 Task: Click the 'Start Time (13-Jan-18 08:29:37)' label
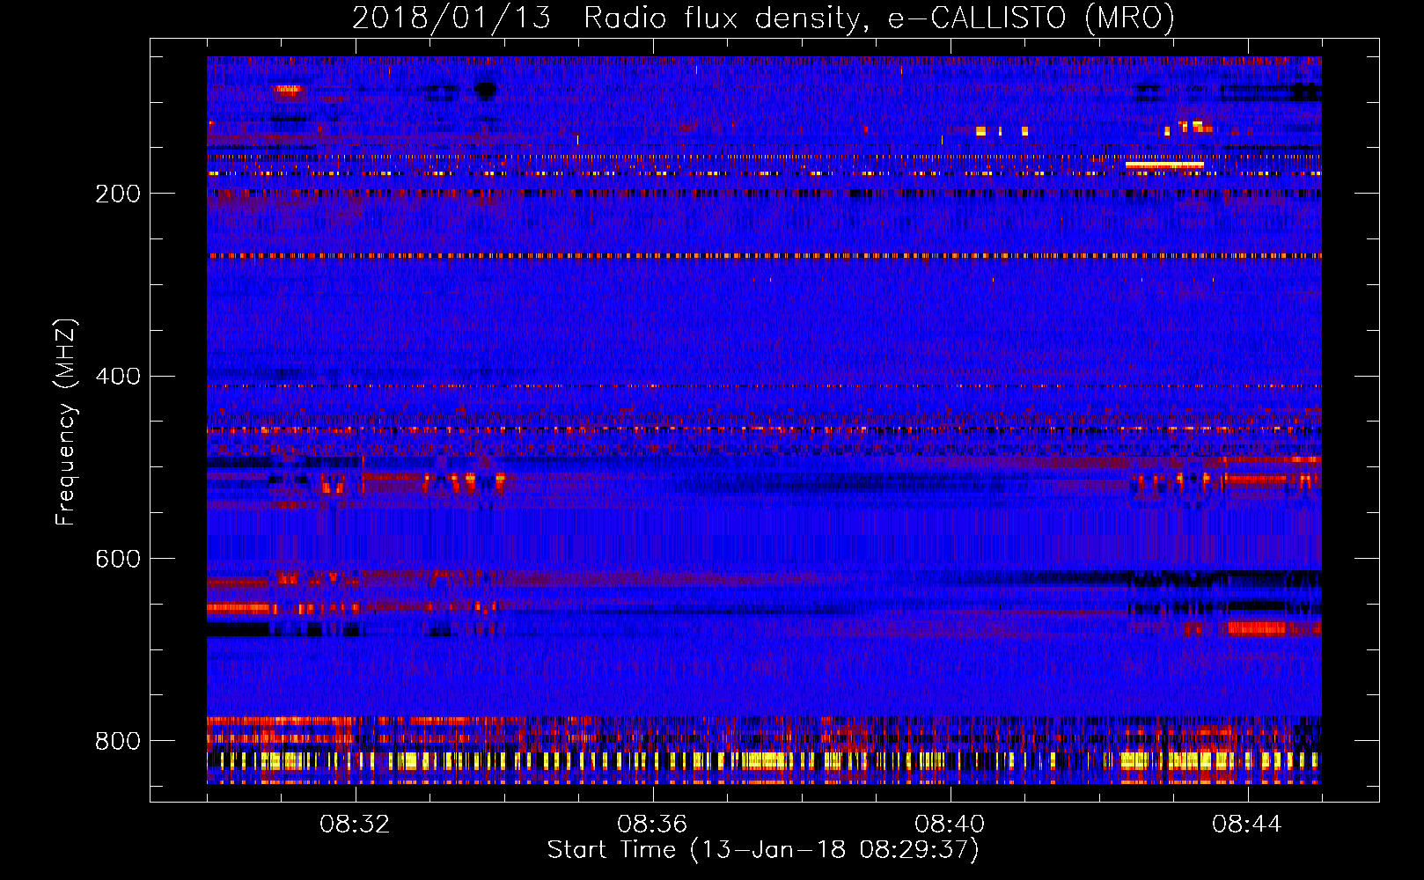click(763, 850)
